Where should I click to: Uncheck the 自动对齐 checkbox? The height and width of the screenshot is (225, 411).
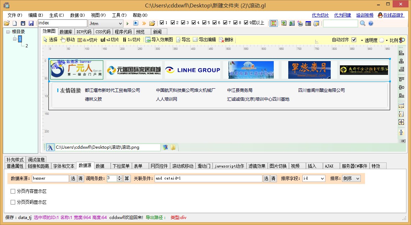click(x=354, y=40)
